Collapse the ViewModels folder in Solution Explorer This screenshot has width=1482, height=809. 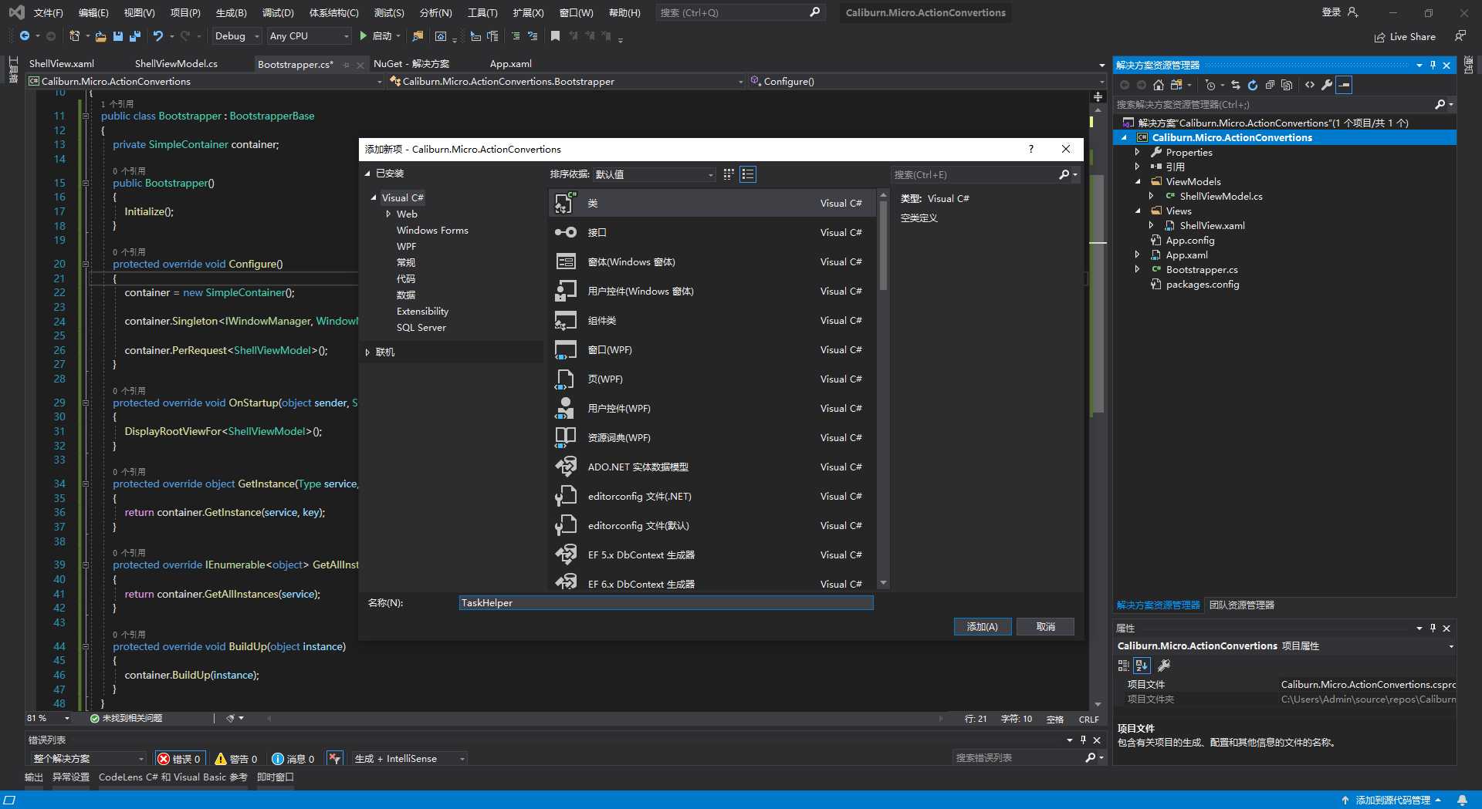point(1137,182)
